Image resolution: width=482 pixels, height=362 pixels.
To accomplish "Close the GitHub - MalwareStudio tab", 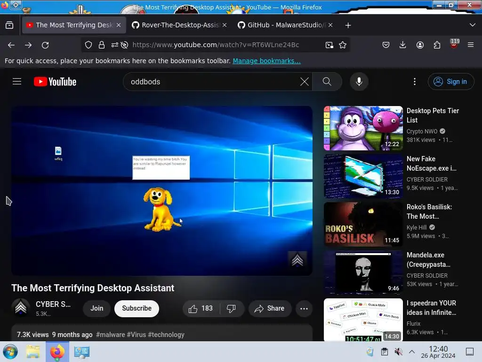I will 330,25.
